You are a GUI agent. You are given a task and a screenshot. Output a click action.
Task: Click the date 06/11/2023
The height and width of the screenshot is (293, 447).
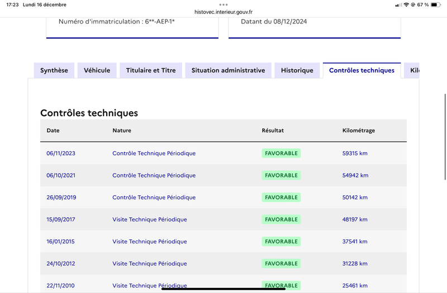(x=61, y=153)
